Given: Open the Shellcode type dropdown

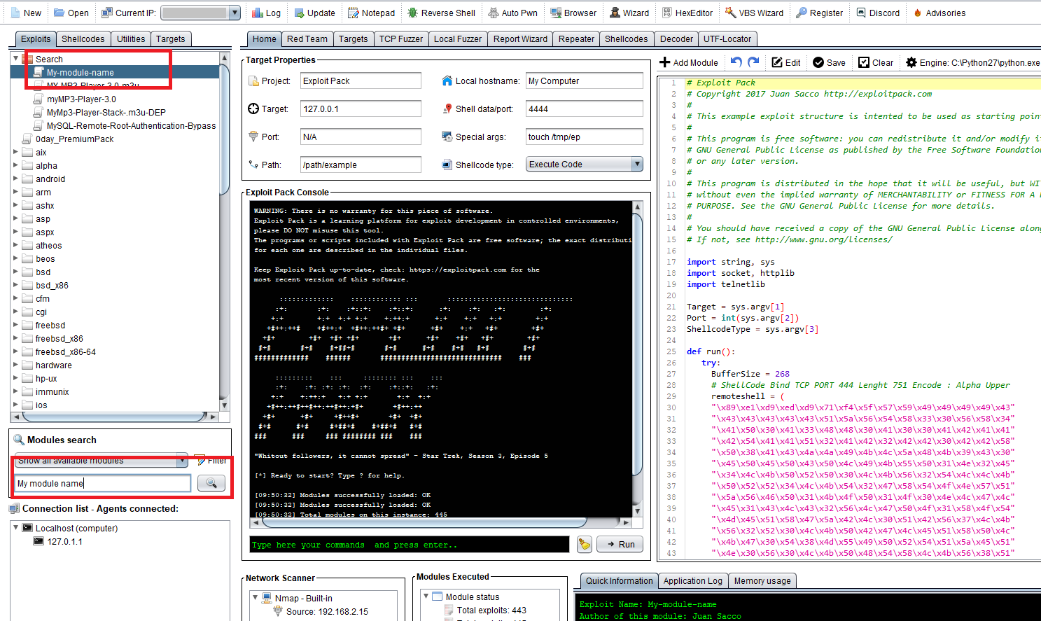Looking at the screenshot, I should 636,164.
